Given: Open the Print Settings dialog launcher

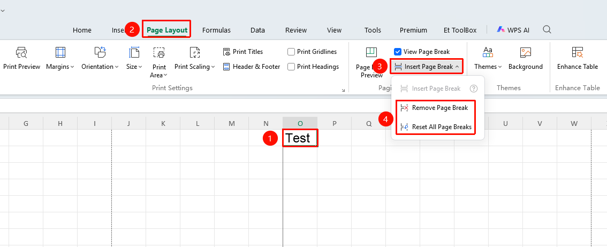Looking at the screenshot, I should tap(343, 90).
